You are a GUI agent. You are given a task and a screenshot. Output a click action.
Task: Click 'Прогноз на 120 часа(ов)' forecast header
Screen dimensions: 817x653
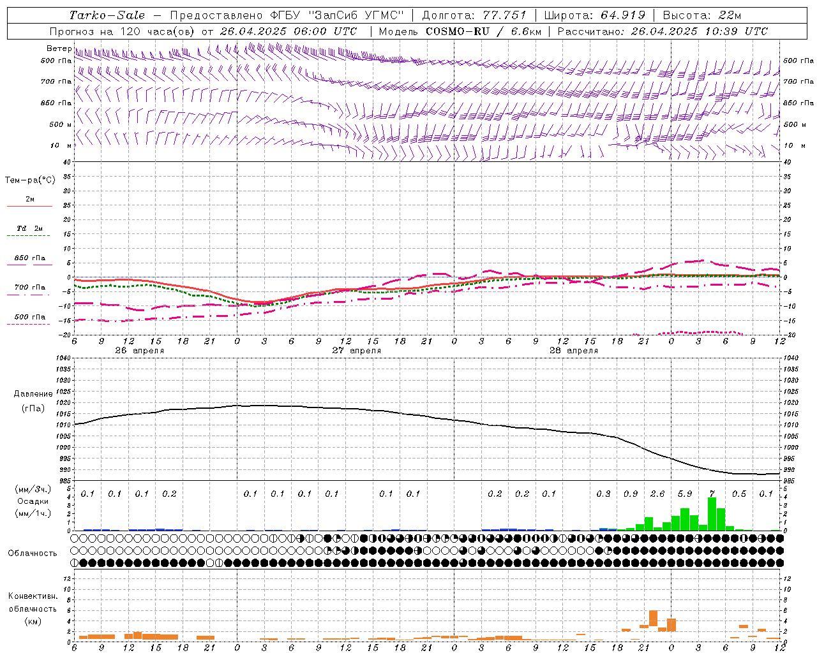(123, 31)
